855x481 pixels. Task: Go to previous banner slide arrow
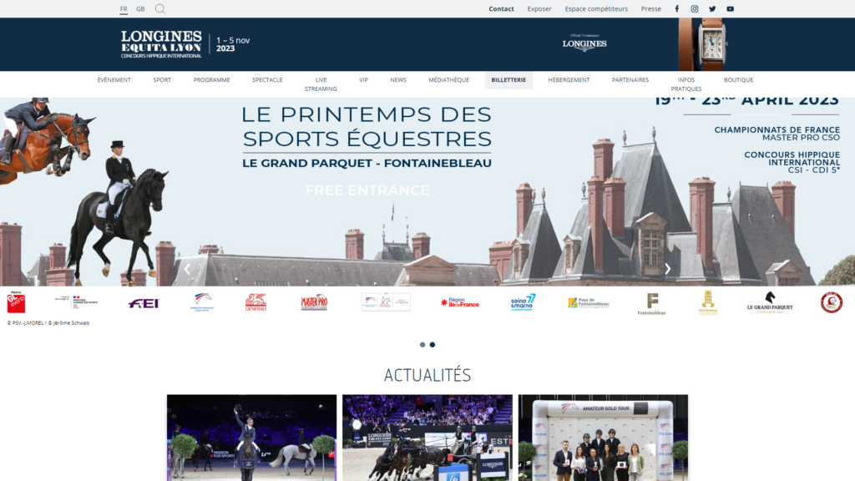187,269
